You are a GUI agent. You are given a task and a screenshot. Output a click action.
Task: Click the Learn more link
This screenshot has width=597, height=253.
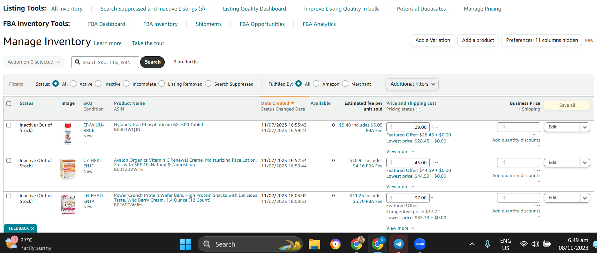[108, 43]
